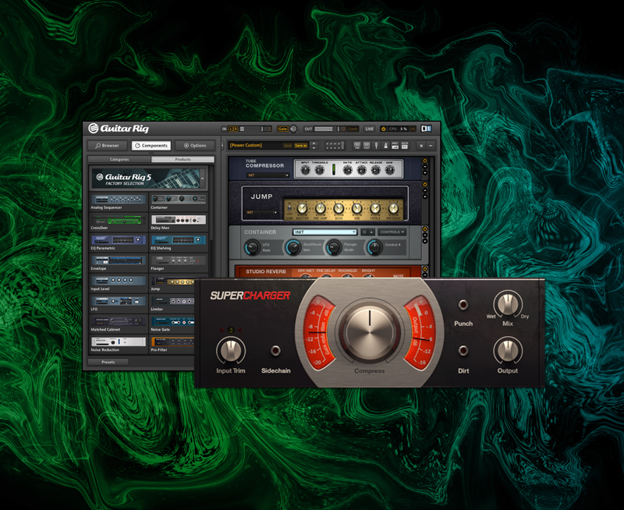Switch to Products view
This screenshot has width=624, height=510.
(183, 159)
